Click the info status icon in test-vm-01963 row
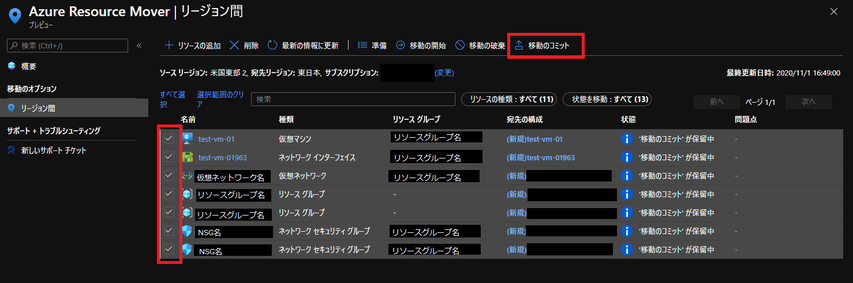 point(627,157)
